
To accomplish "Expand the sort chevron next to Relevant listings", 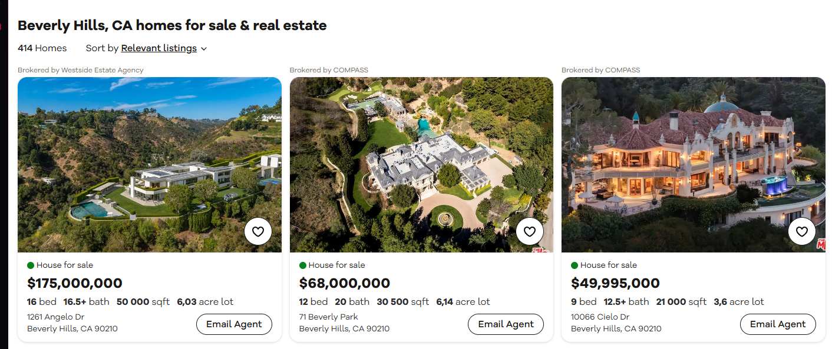I will (204, 49).
